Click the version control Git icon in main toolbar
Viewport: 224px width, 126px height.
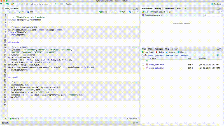tap(55, 4)
